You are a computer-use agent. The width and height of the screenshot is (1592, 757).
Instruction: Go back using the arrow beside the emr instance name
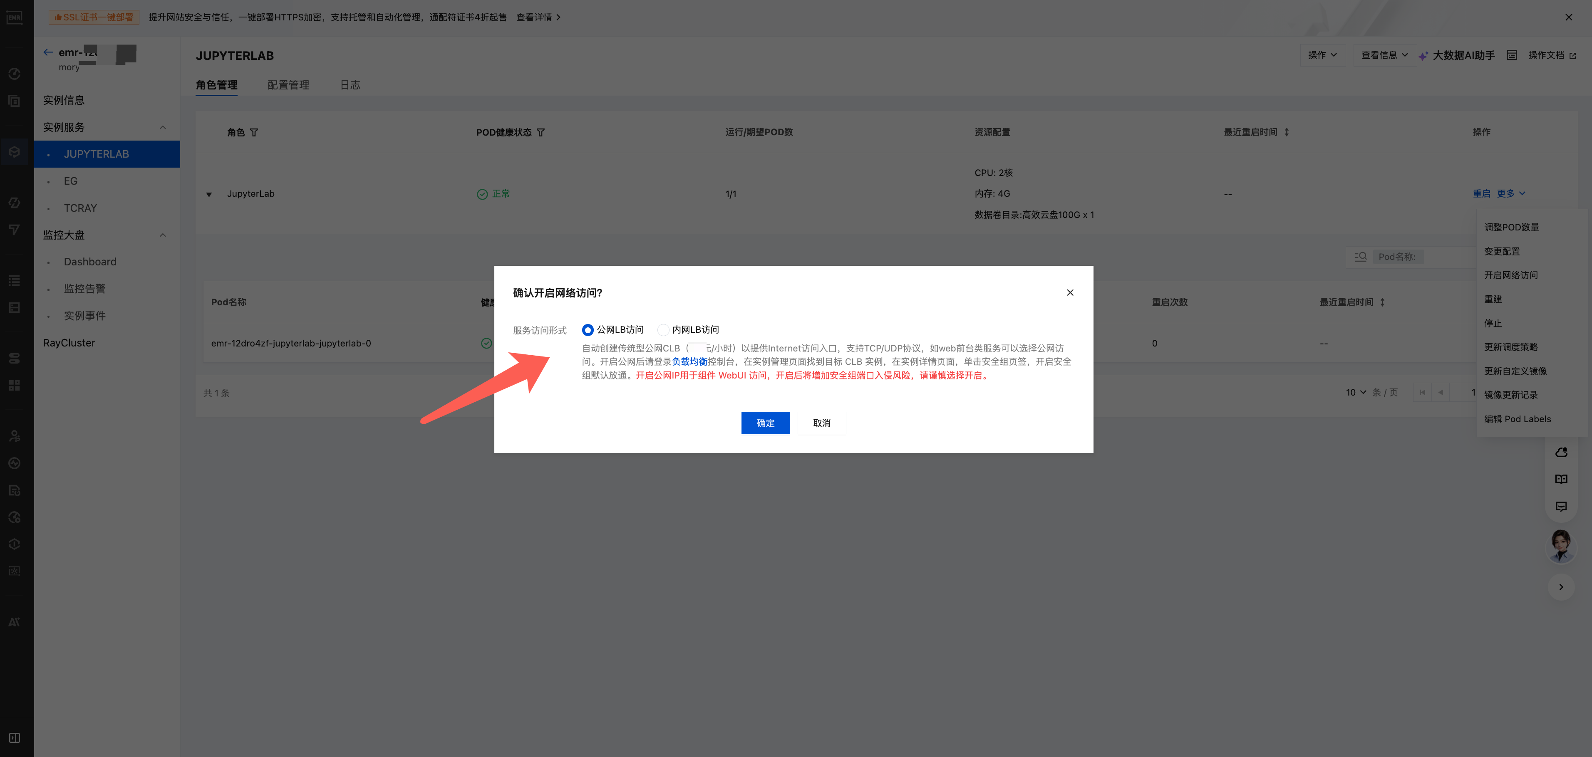click(x=47, y=52)
